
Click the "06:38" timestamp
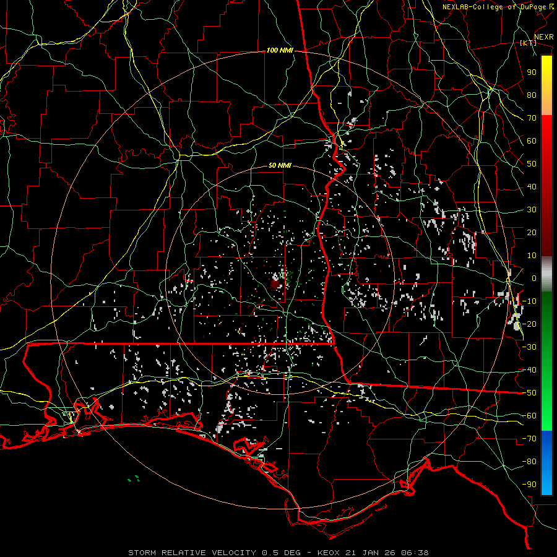(415, 553)
